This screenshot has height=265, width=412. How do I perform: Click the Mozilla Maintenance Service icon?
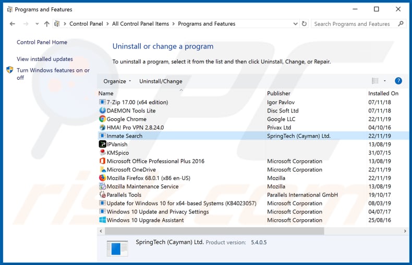[102, 186]
